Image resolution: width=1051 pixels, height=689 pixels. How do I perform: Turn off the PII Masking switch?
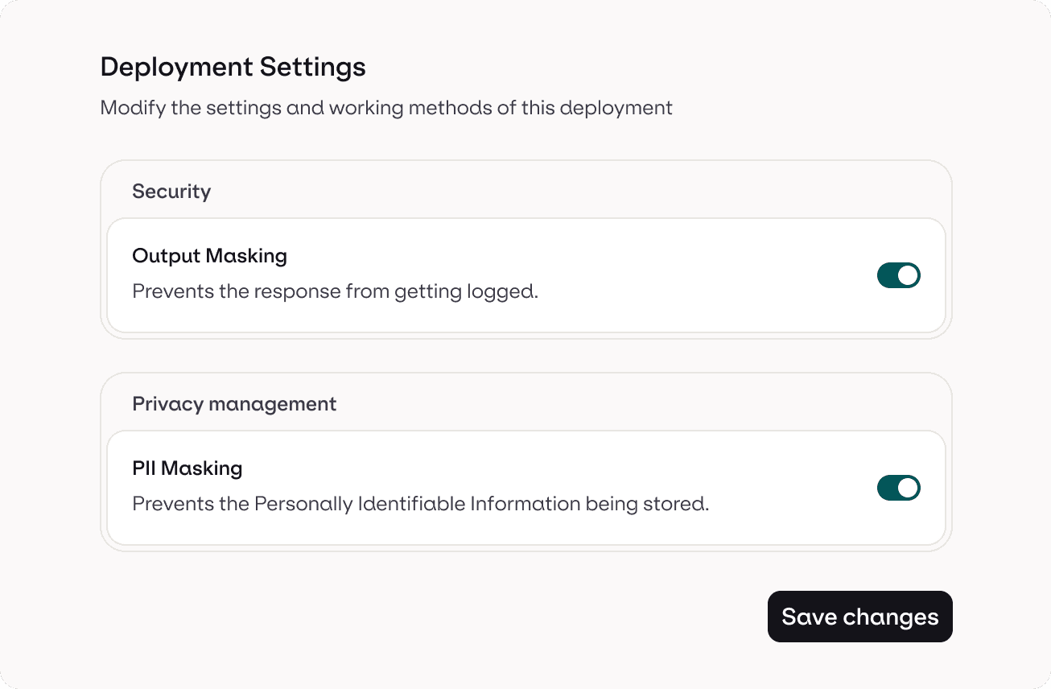tap(898, 488)
